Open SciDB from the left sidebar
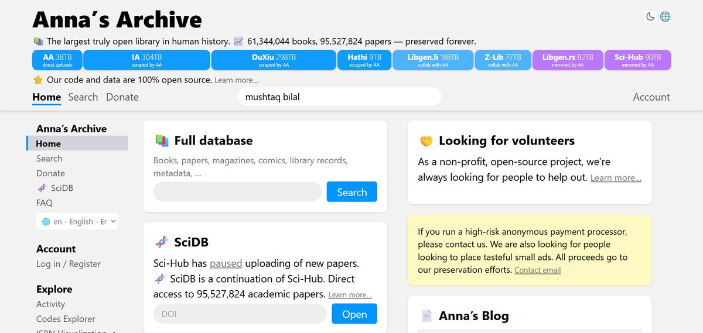This screenshot has width=703, height=333. pyautogui.click(x=54, y=188)
